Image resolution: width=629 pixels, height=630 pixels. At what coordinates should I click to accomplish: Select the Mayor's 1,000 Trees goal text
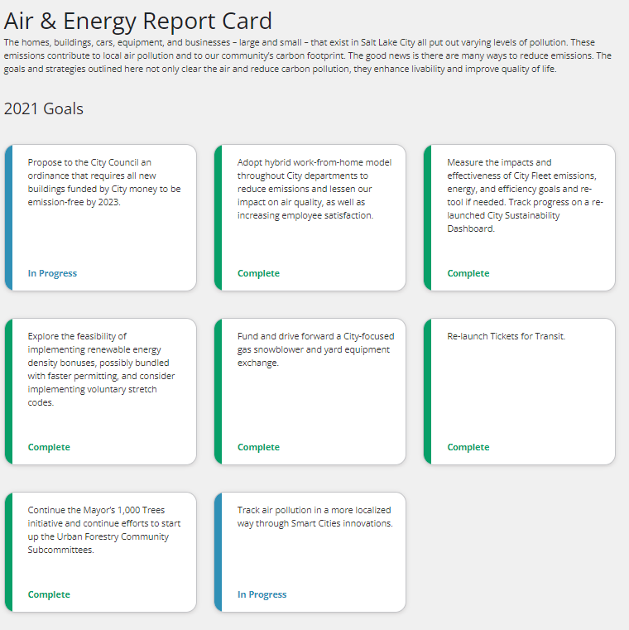104,530
